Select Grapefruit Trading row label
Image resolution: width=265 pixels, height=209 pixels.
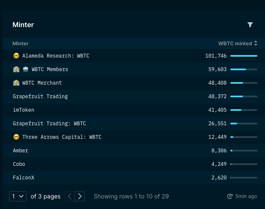(x=40, y=96)
